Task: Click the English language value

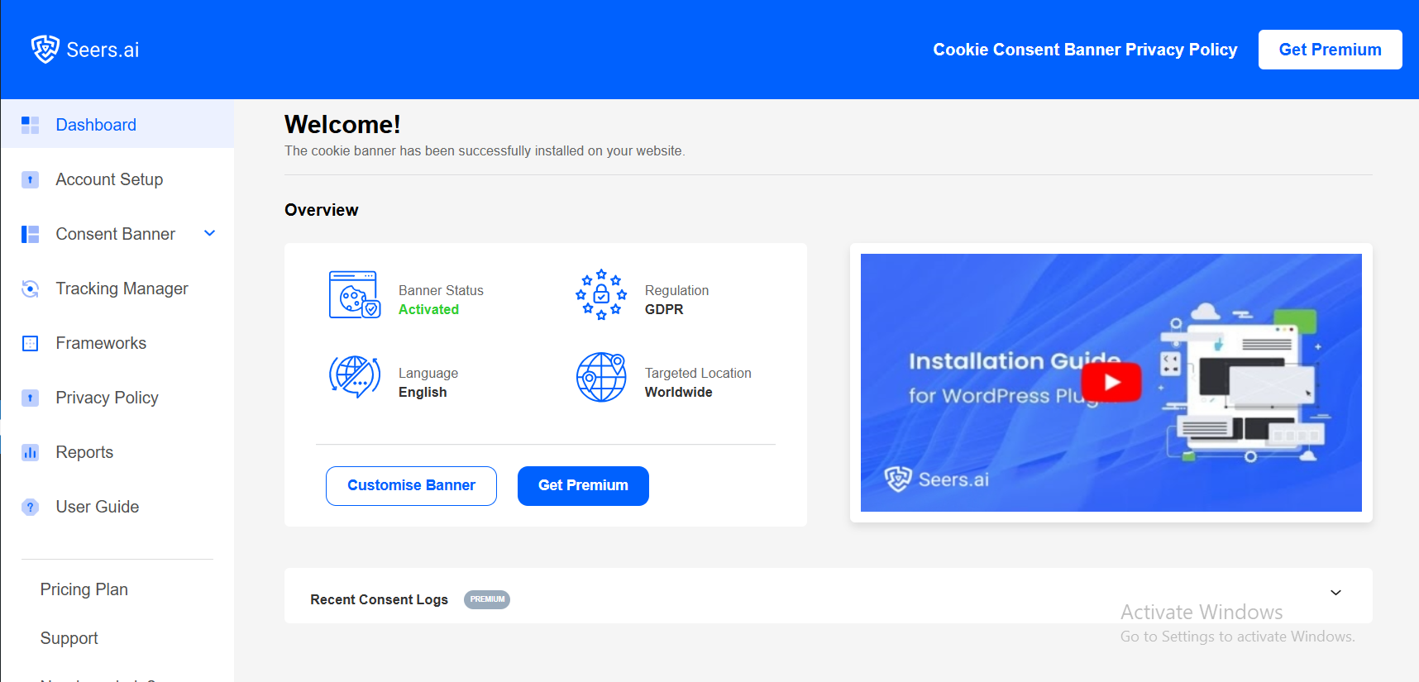Action: coord(423,392)
